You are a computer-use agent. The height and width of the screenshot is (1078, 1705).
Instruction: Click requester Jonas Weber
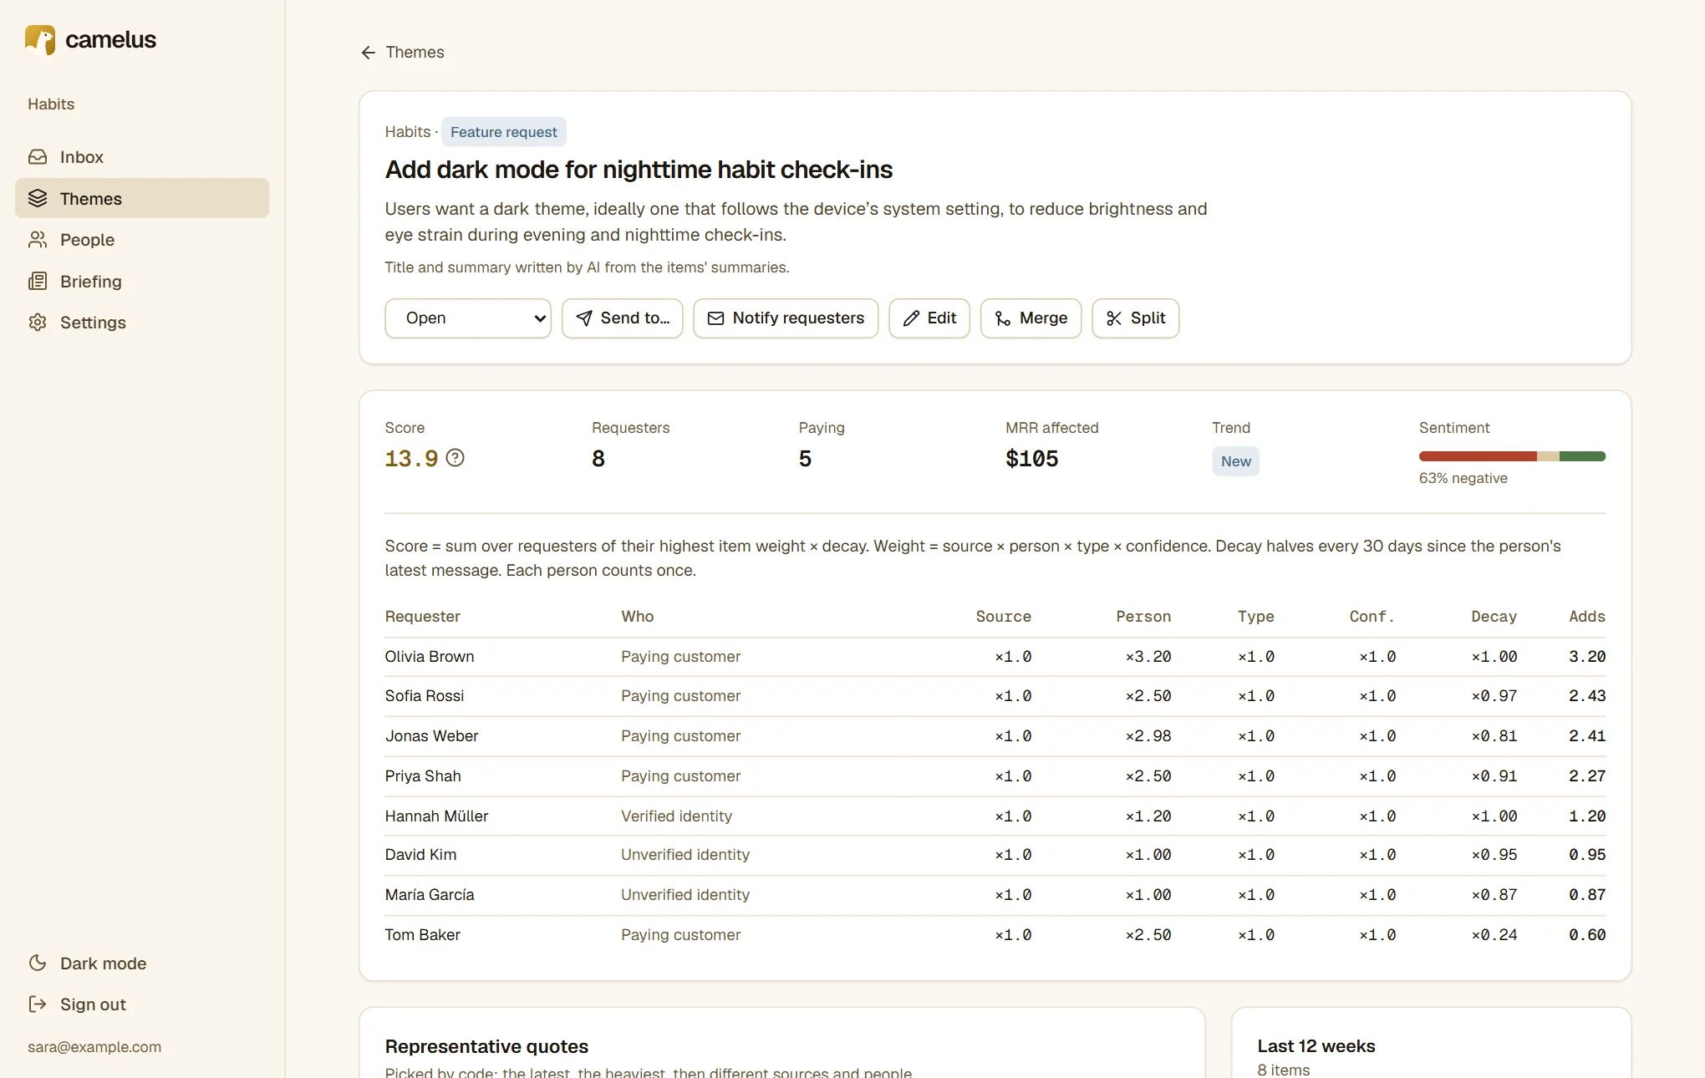(x=432, y=736)
